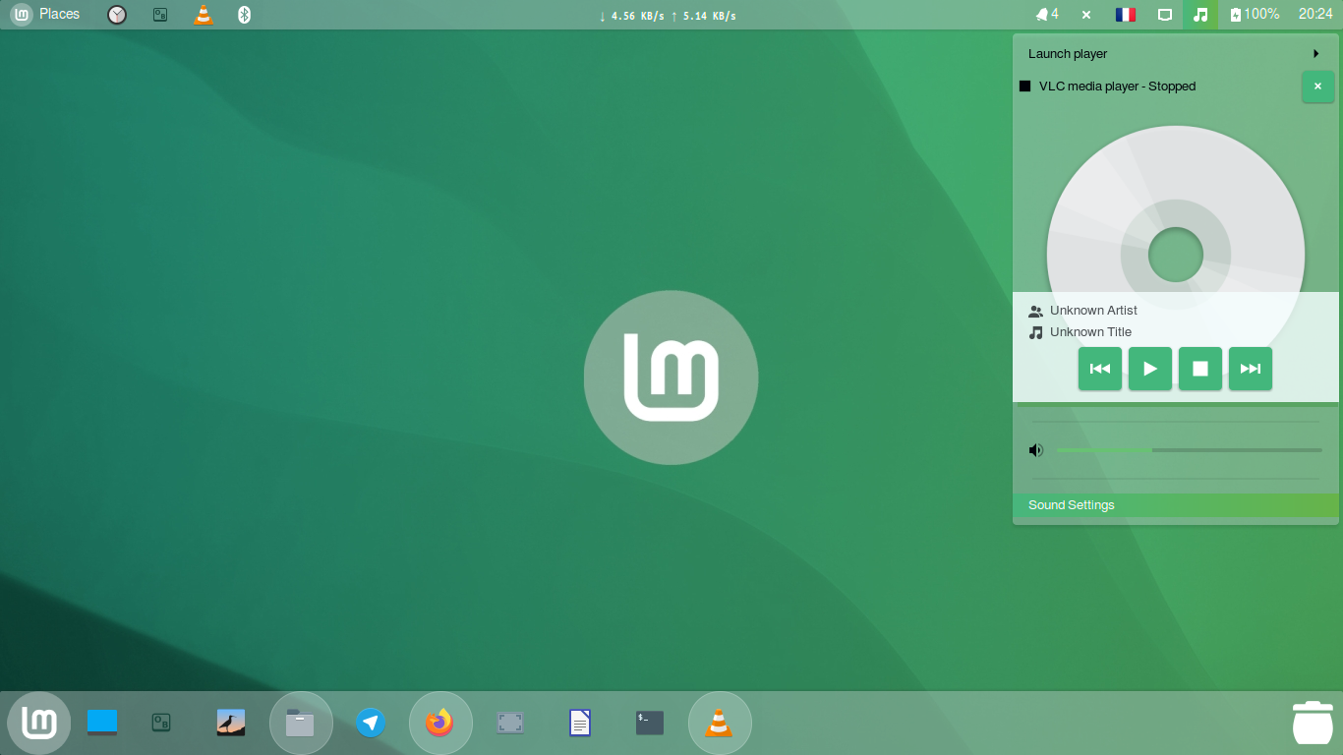Open the trash can in dock
1343x755 pixels.
click(x=1313, y=724)
